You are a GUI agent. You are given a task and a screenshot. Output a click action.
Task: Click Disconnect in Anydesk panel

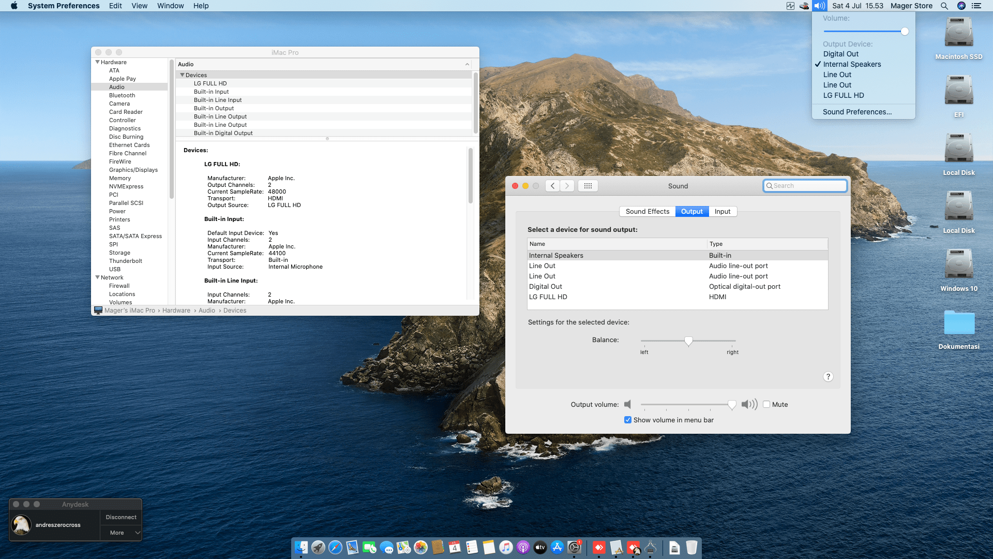[121, 517]
